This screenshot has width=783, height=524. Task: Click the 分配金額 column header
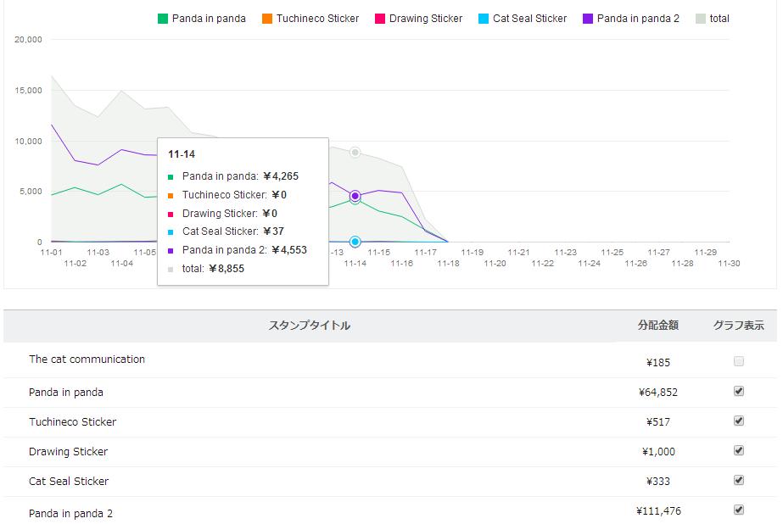(x=658, y=326)
